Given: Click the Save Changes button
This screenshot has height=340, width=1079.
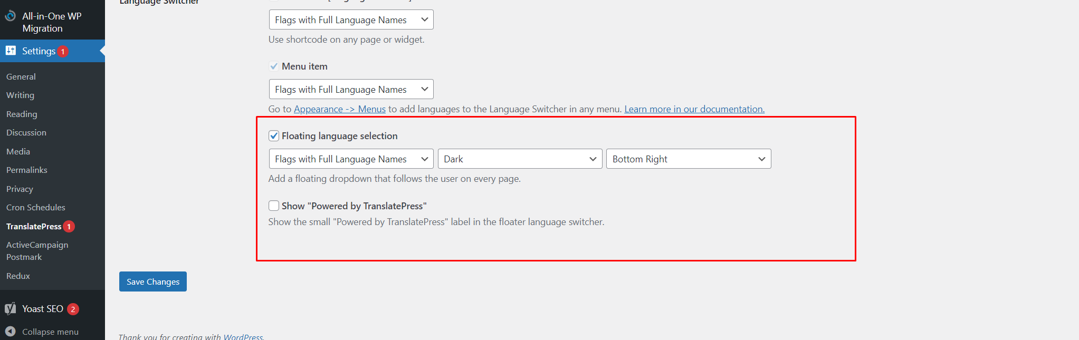Looking at the screenshot, I should pos(153,281).
